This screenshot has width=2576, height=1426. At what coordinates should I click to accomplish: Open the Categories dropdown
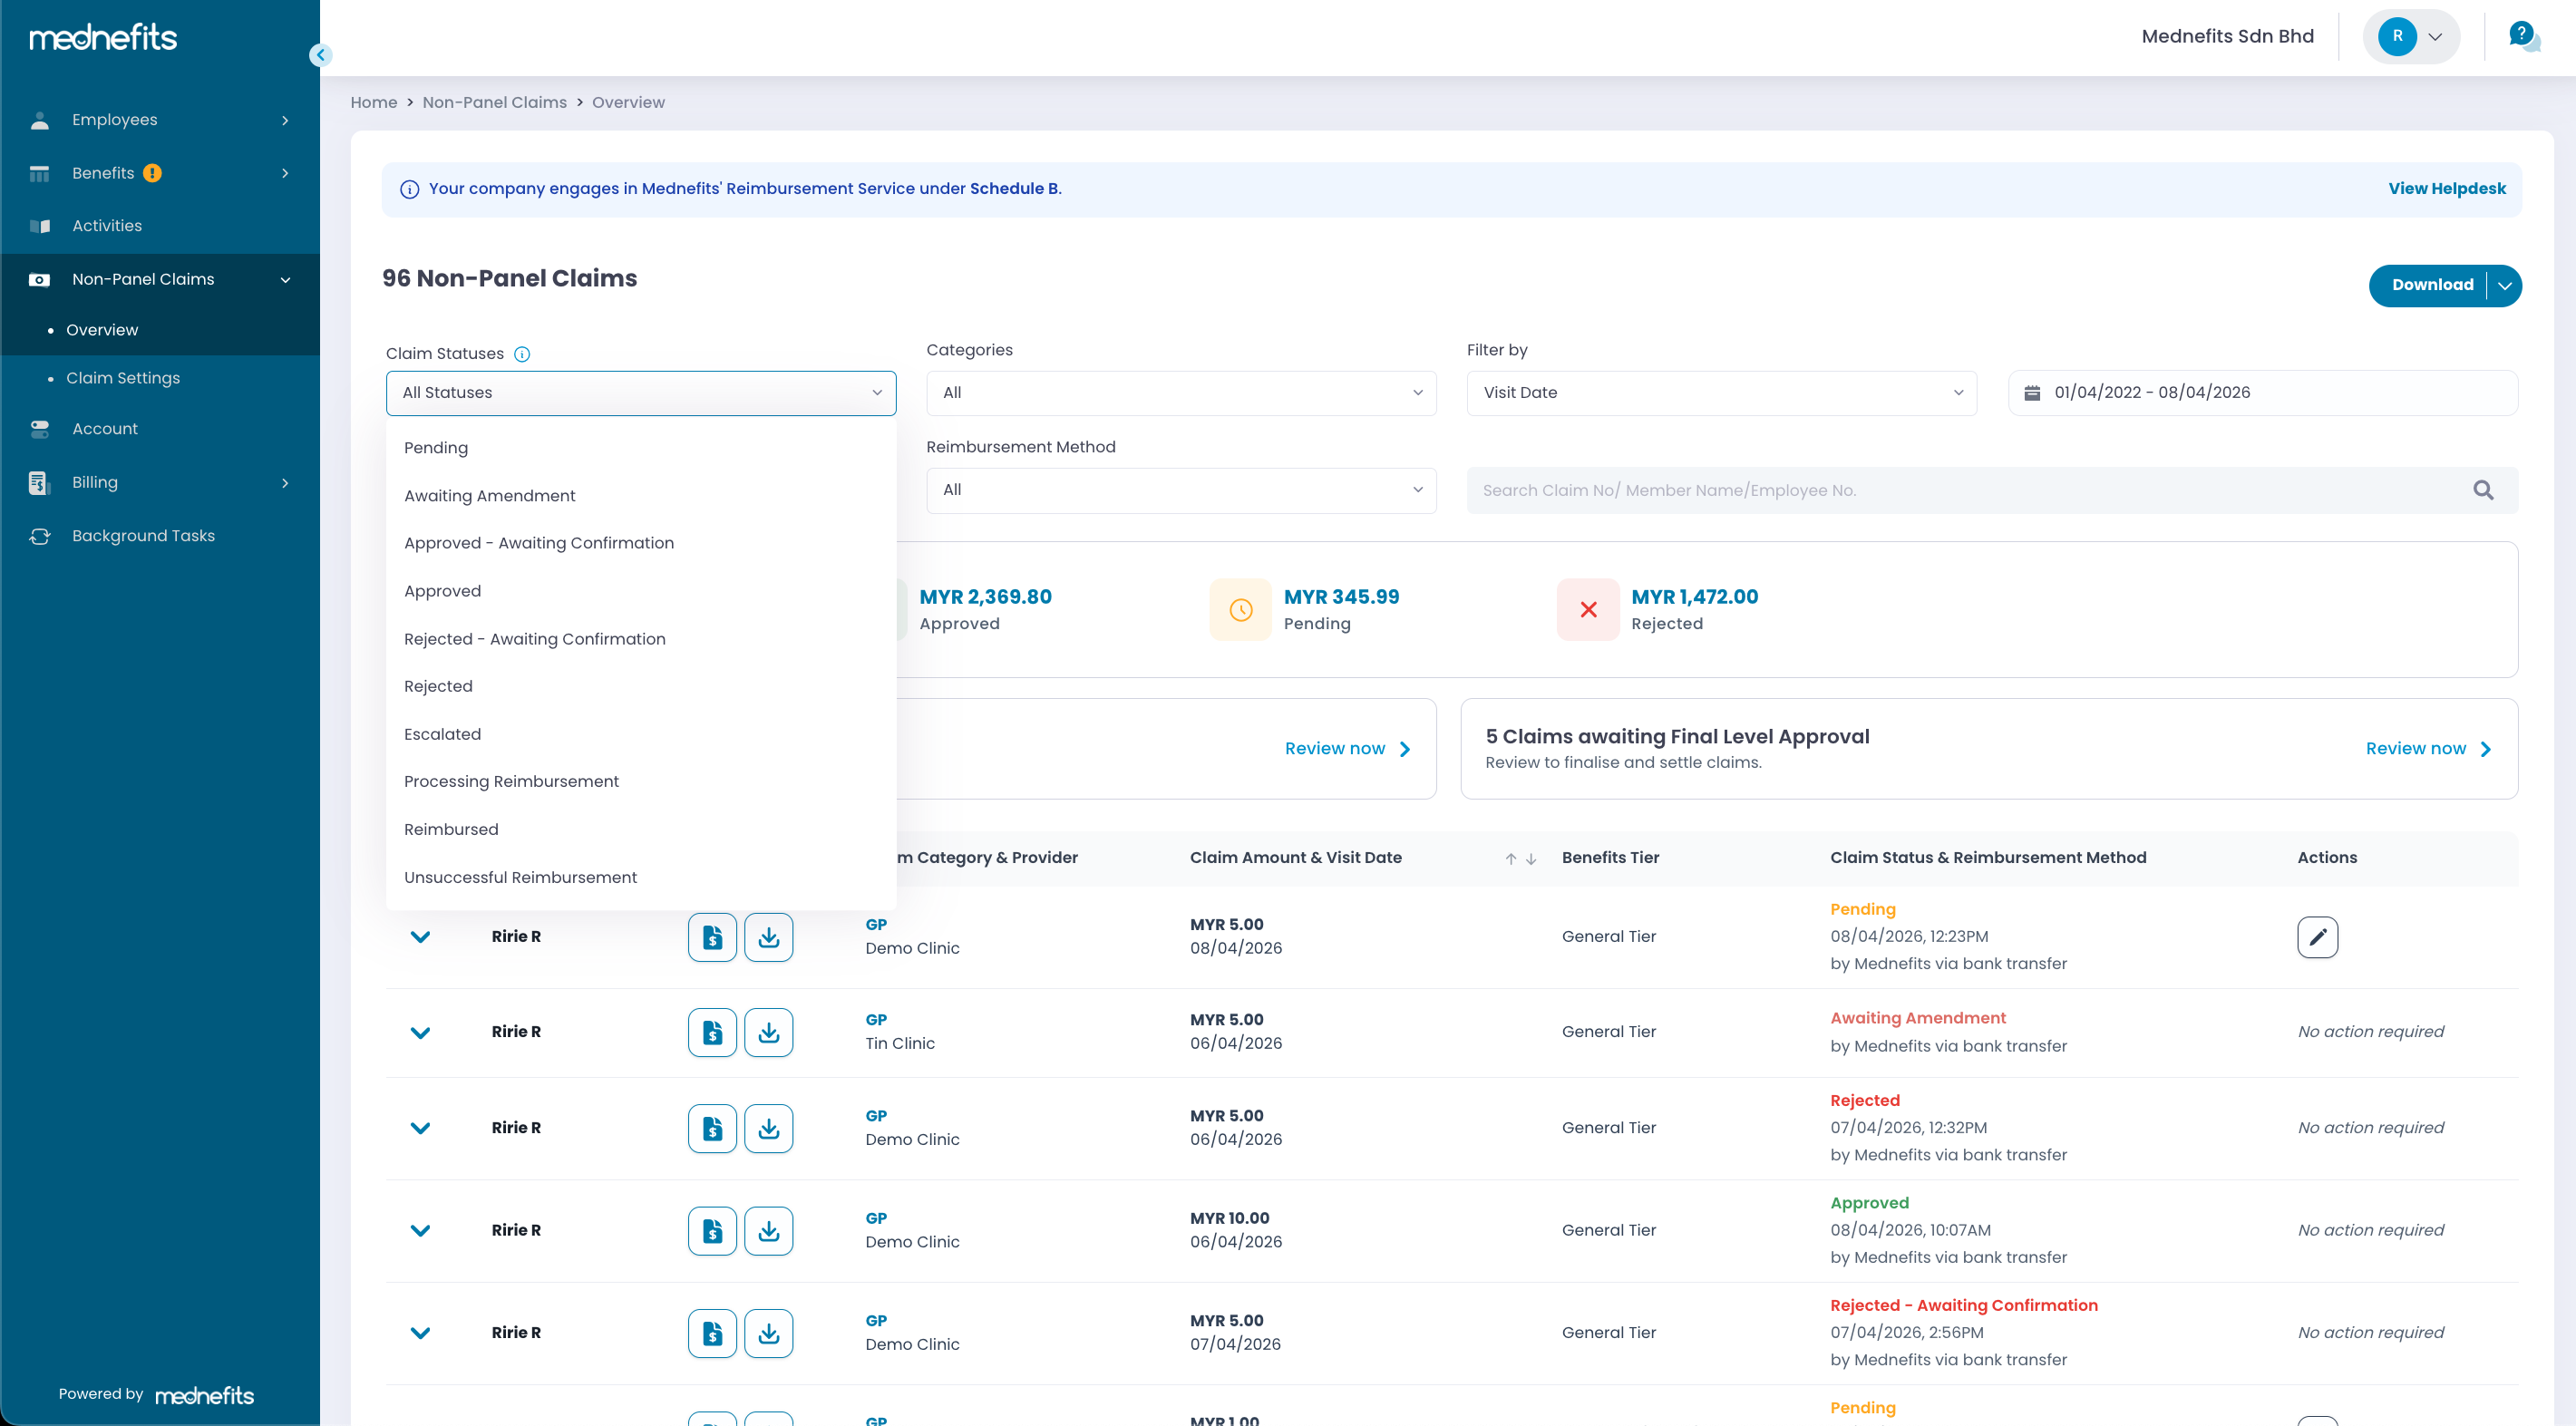1181,393
